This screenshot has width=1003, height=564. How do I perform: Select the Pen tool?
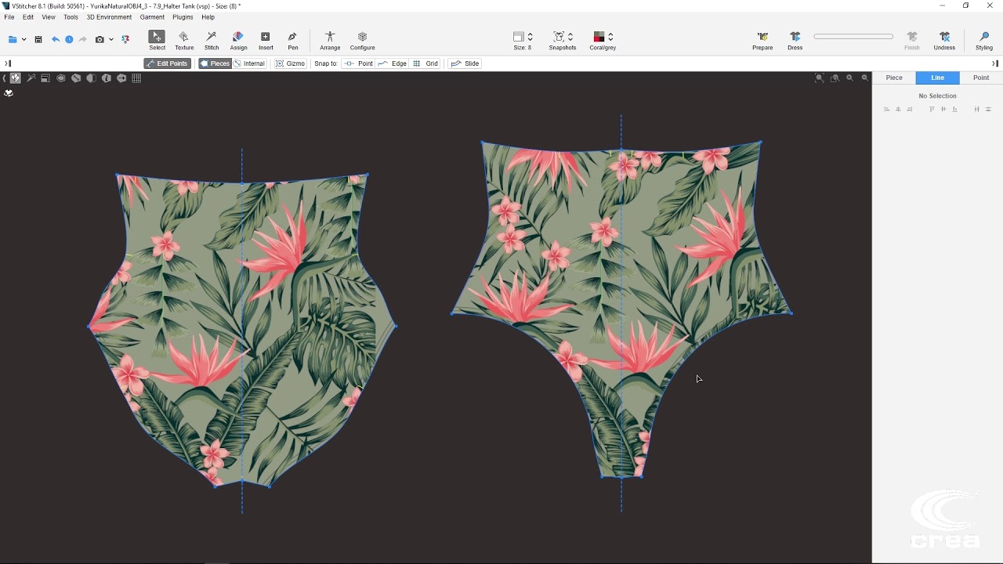292,41
